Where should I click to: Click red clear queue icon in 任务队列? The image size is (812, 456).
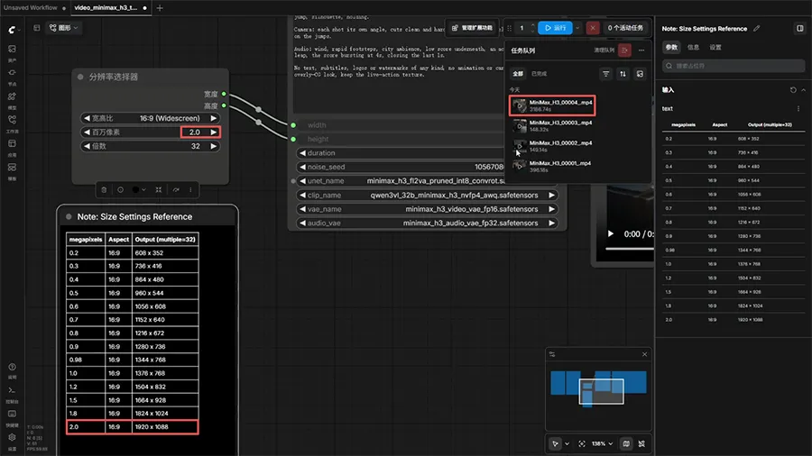624,50
